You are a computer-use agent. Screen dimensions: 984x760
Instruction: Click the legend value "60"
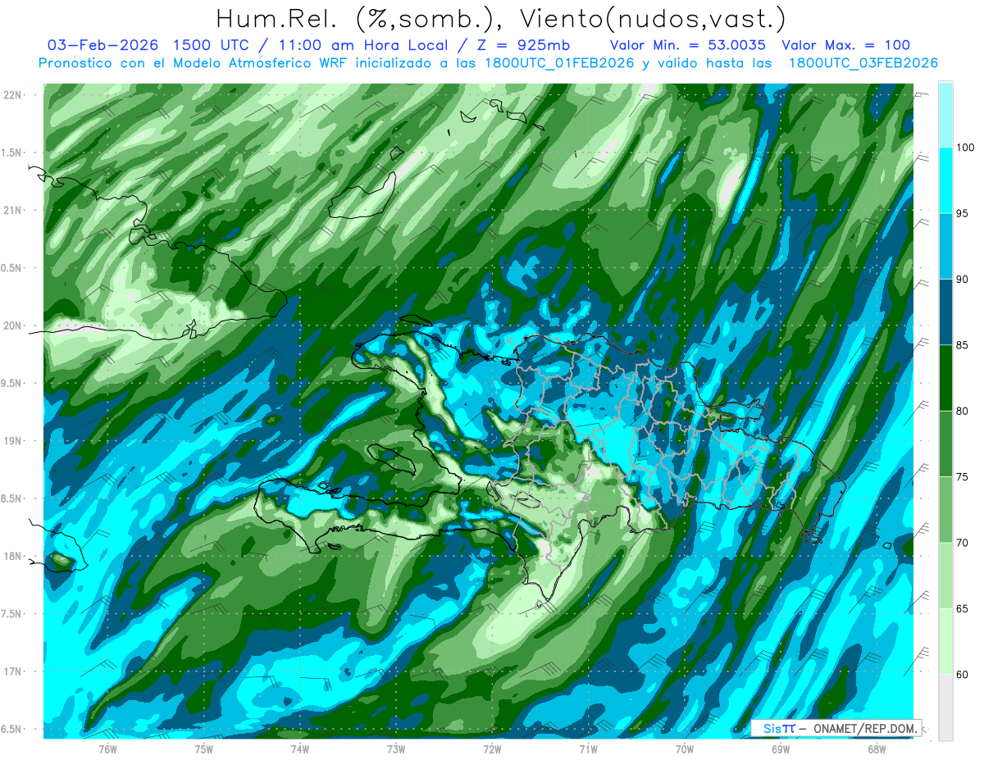[x=963, y=675]
